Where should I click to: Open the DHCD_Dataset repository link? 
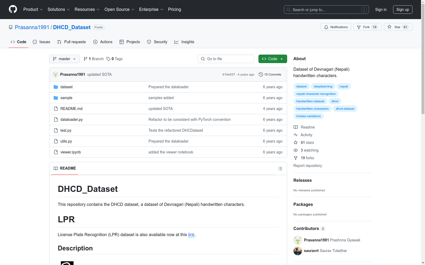[x=72, y=27]
